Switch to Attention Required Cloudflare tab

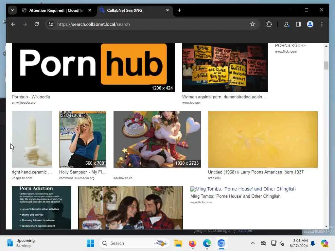coord(56,10)
